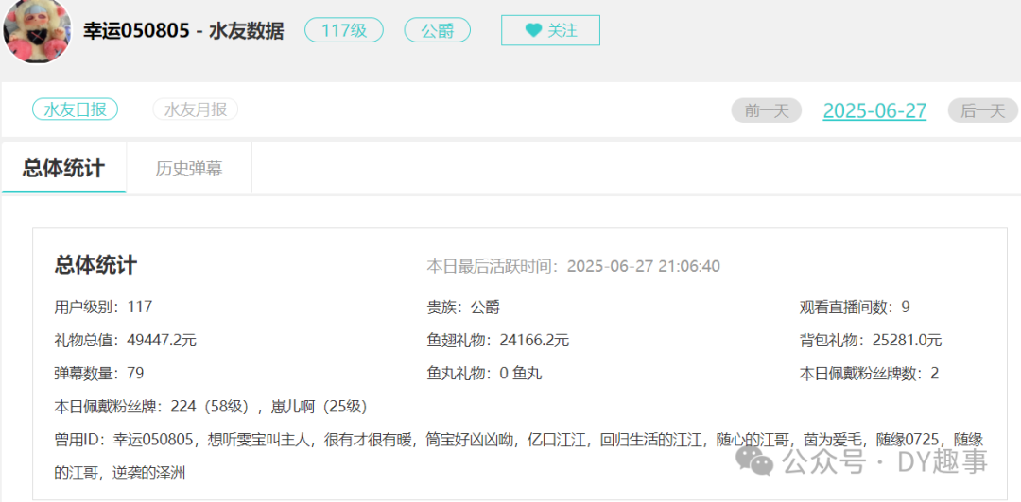
Task: Click the last active time 2025-06-27 21:06:40
Action: point(644,266)
